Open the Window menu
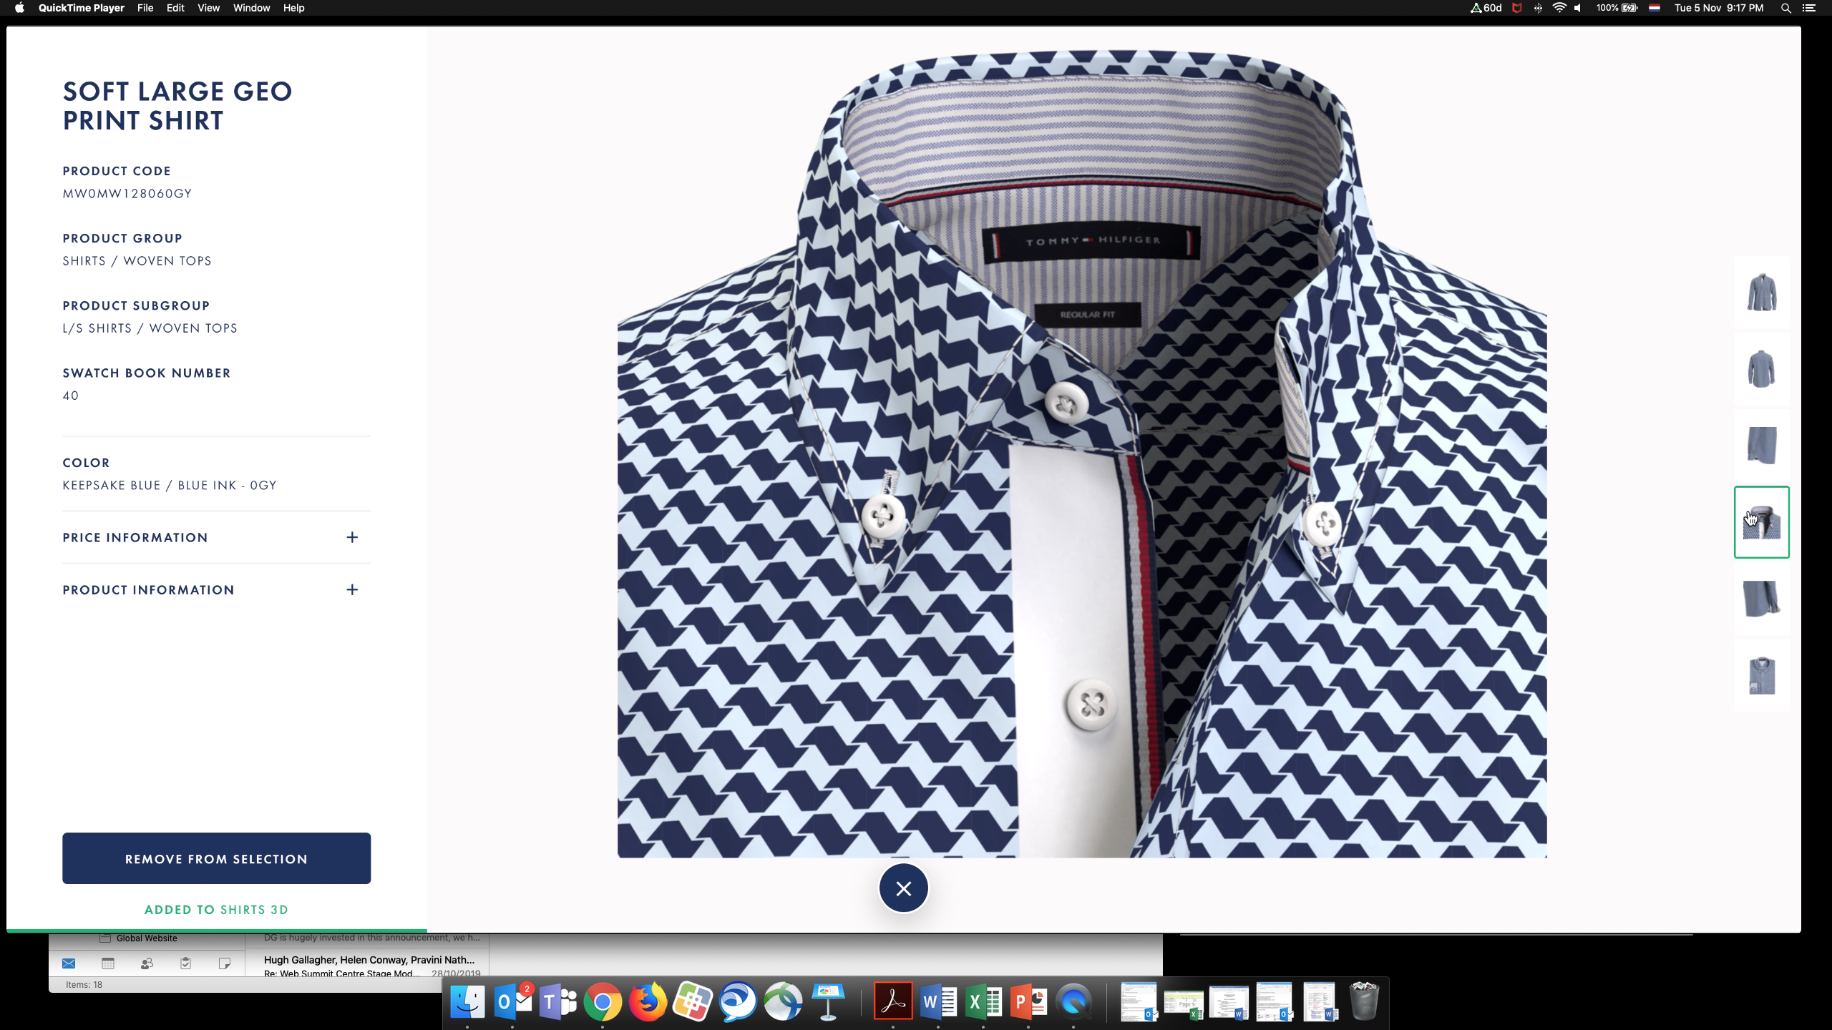This screenshot has width=1832, height=1030. 251,8
